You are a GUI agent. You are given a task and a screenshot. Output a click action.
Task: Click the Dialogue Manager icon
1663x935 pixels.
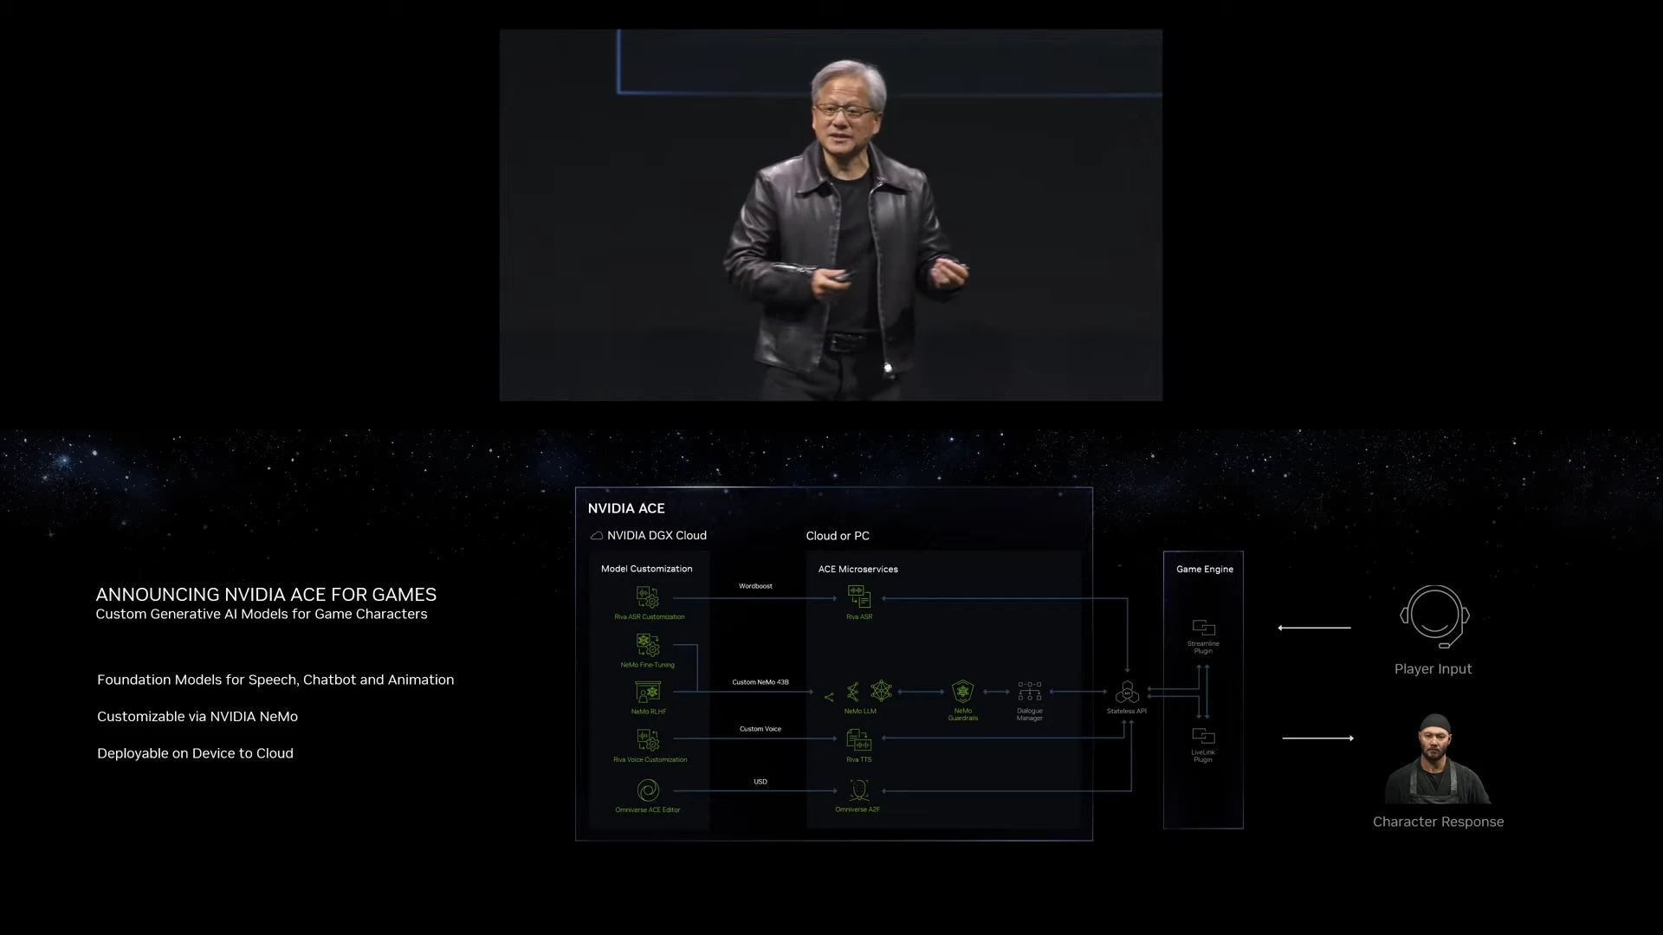[1030, 691]
